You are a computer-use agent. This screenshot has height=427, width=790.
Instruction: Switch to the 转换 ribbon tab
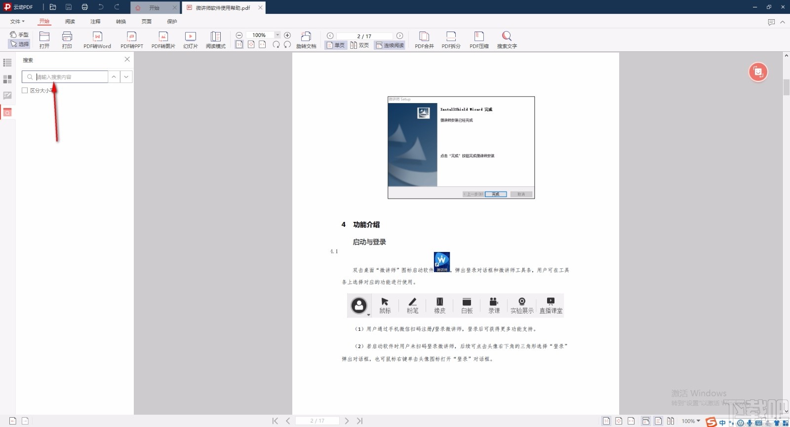coord(121,21)
